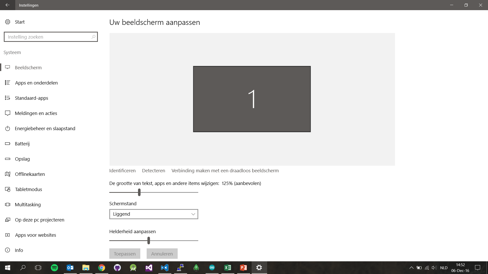The image size is (488, 274).
Task: Click the Helderheid aanpassen slider handle
Action: pos(149,241)
